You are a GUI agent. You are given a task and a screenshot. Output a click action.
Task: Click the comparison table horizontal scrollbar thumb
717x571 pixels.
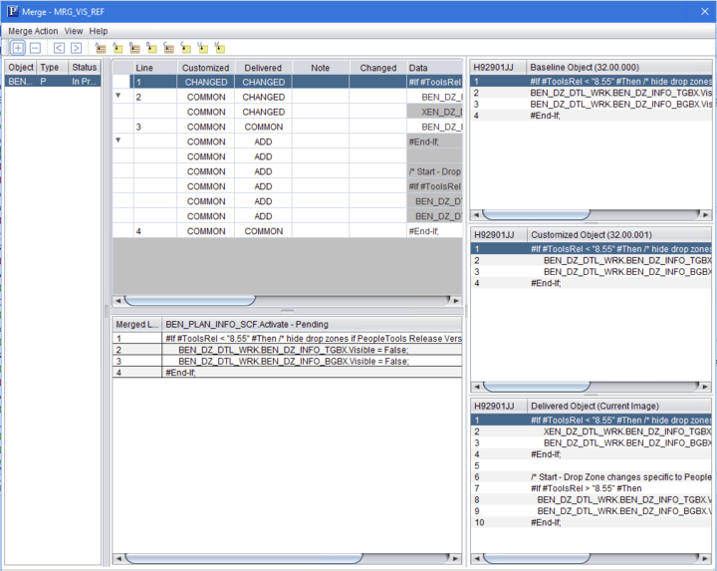point(190,300)
